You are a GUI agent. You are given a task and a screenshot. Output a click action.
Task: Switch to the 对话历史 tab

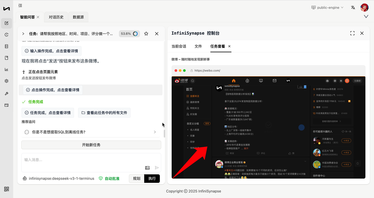pyautogui.click(x=56, y=17)
